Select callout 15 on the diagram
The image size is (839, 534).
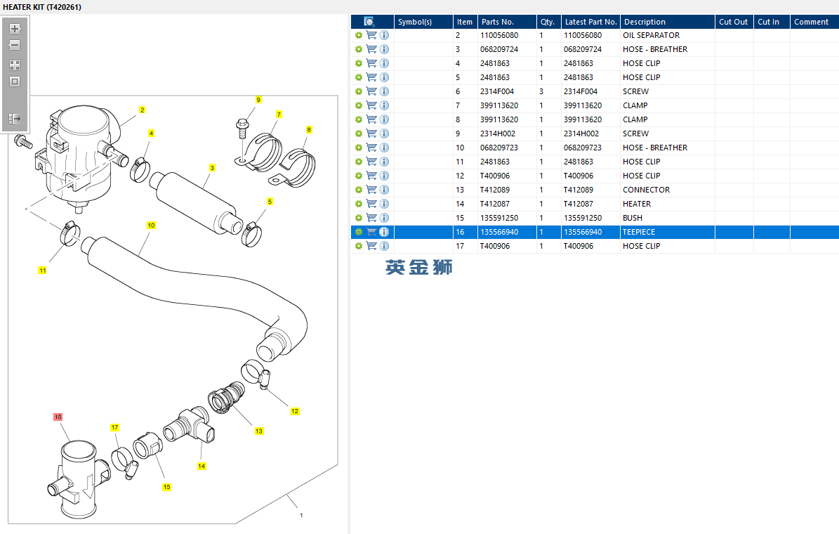pos(167,487)
